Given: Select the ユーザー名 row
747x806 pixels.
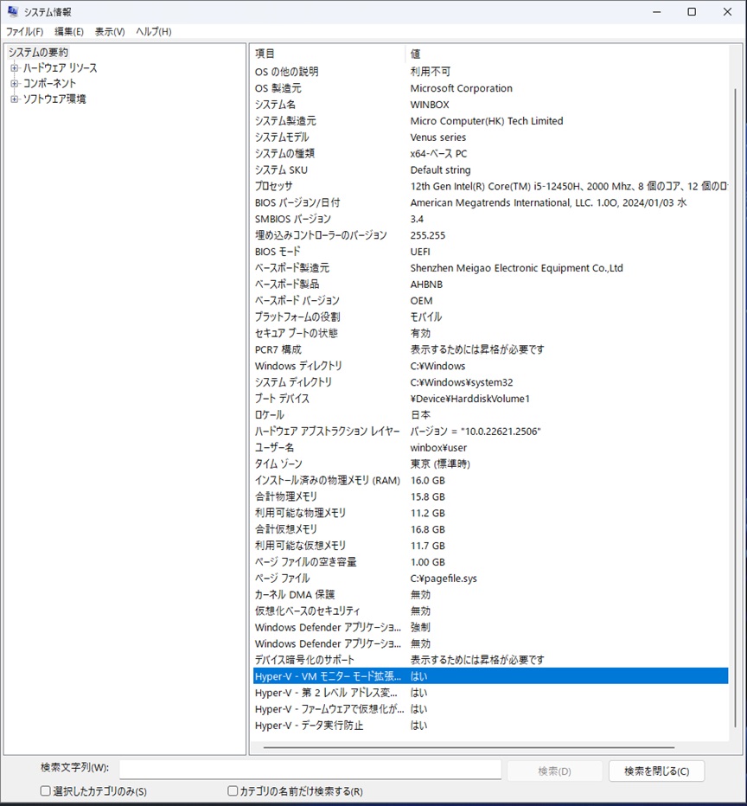Looking at the screenshot, I should tap(490, 448).
